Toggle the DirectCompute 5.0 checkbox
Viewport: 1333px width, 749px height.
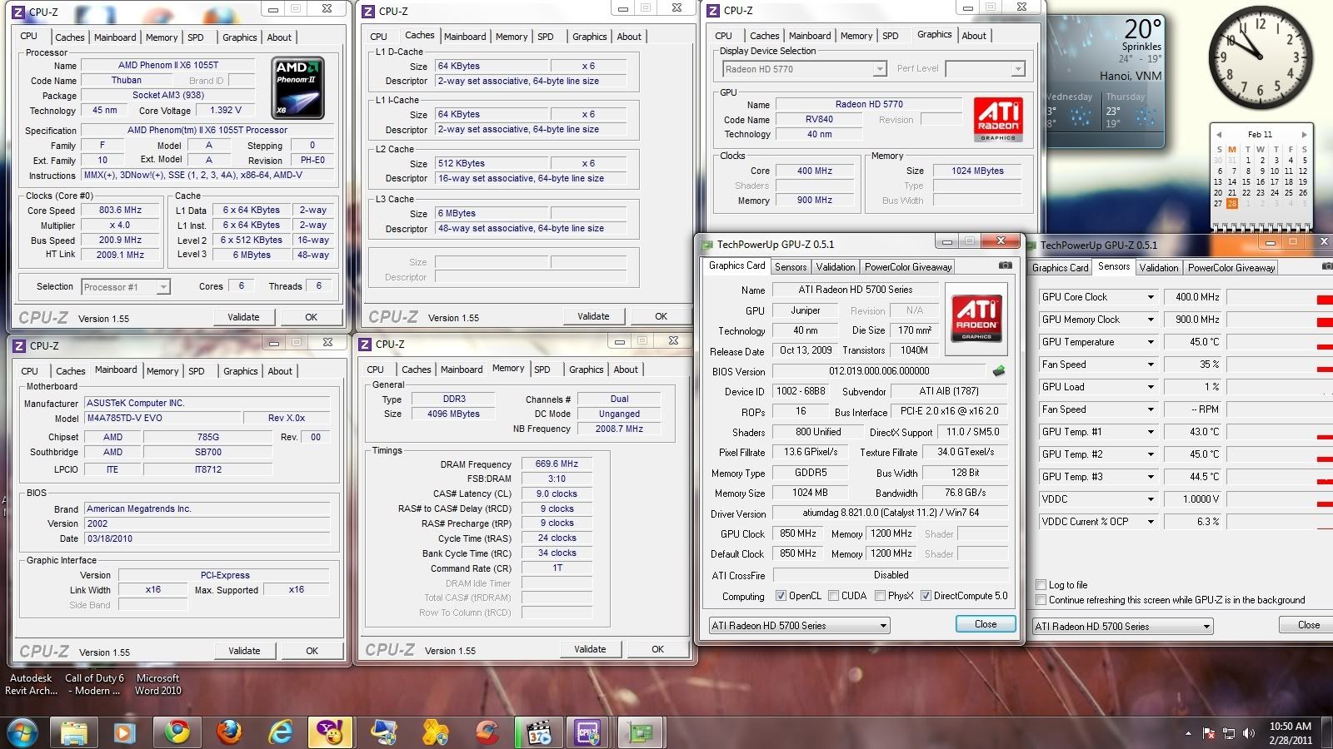point(926,596)
